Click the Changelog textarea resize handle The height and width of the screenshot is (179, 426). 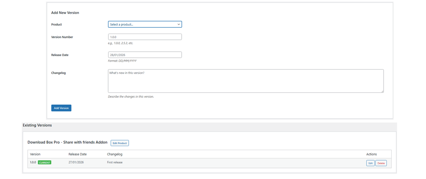(x=382, y=91)
